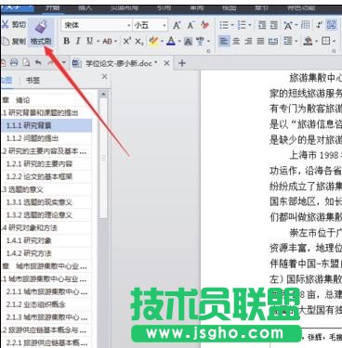Open the font name box showing 宋体

coord(97,25)
